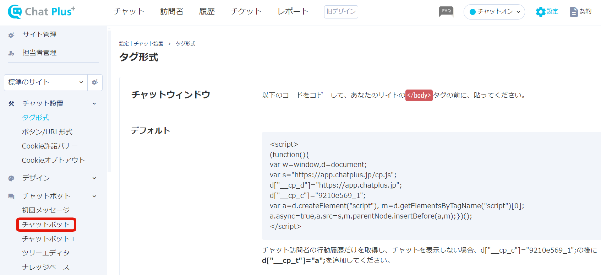Click the チャット設置 sidebar section label
This screenshot has height=275, width=601.
pos(43,103)
